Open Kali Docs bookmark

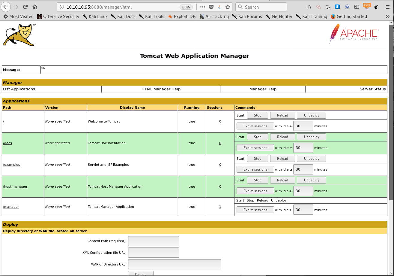click(123, 17)
